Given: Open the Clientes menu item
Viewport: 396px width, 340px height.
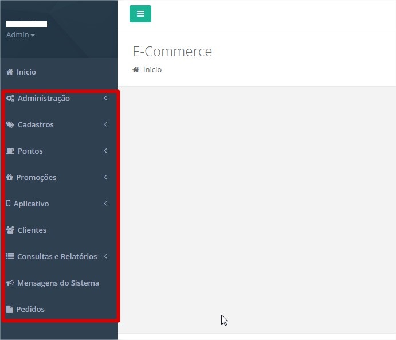Looking at the screenshot, I should pyautogui.click(x=32, y=230).
